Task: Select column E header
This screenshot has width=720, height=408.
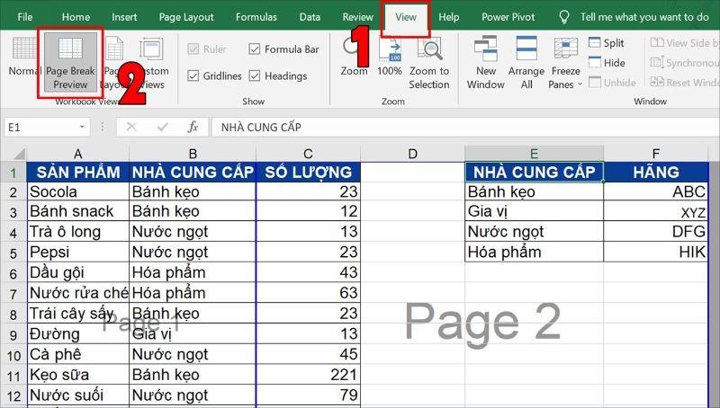Action: click(534, 154)
